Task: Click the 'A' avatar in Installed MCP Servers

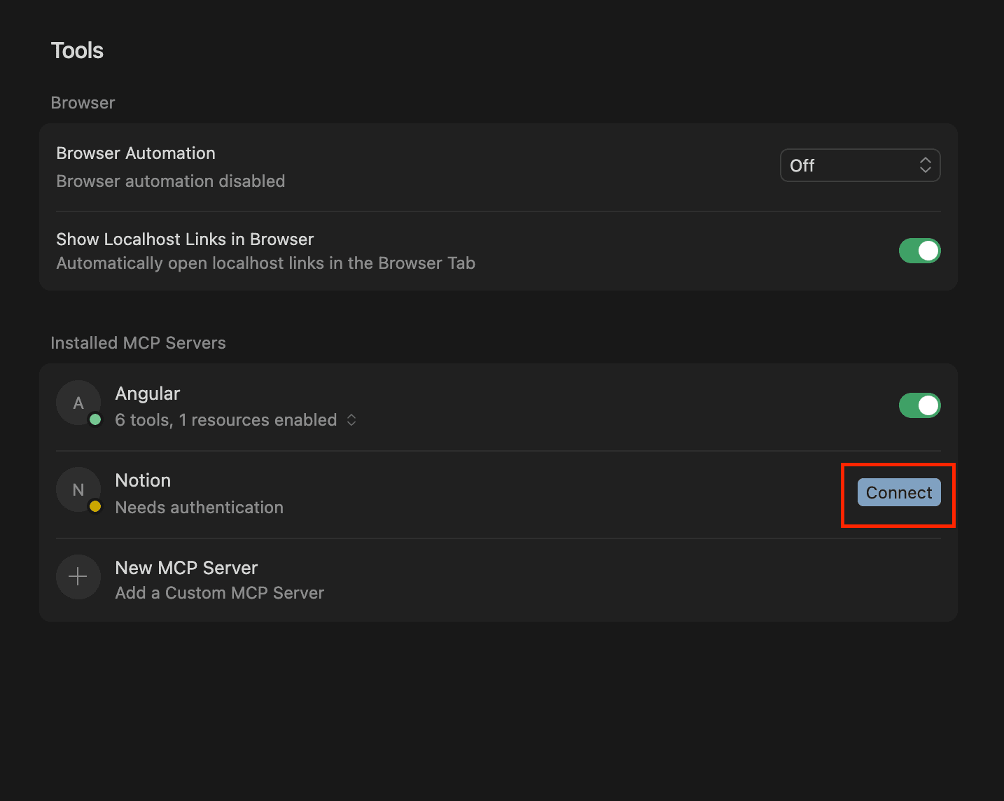Action: [x=78, y=403]
